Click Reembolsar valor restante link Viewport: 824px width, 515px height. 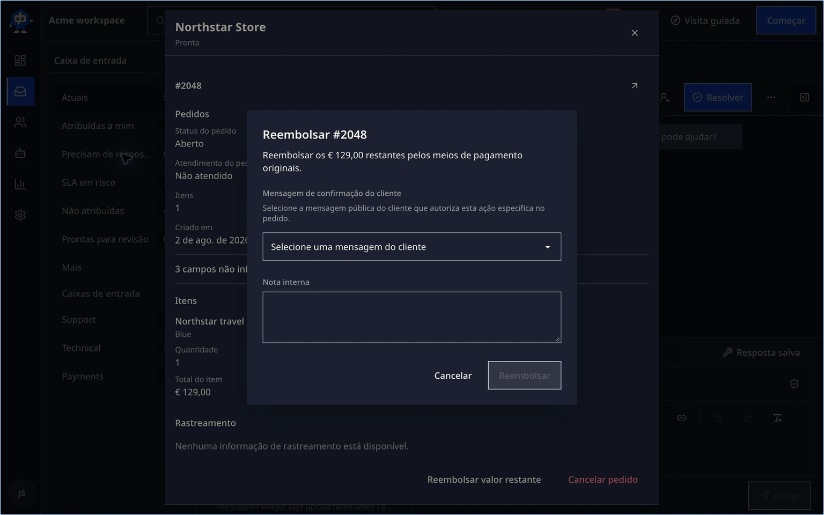[484, 480]
